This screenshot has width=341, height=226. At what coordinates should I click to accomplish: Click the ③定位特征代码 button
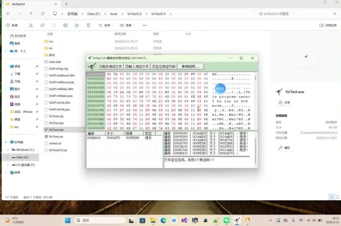tap(164, 66)
